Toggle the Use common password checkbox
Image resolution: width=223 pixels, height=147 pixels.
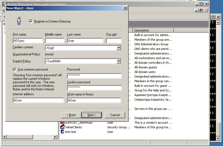pos(15,69)
